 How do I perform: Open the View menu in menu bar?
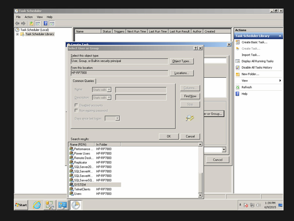pyautogui.click(x=40, y=17)
